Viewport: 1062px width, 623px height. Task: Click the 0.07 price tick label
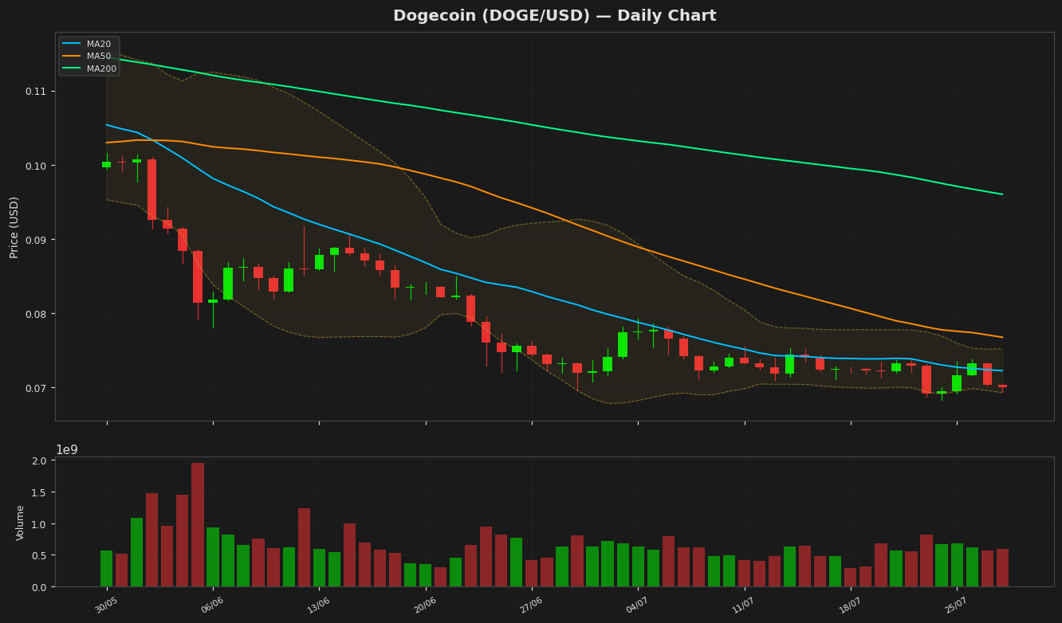pyautogui.click(x=36, y=388)
